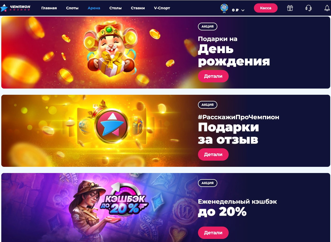The width and height of the screenshot is (331, 242).
Task: View Детали for the birthday gifts promo
Action: click(x=213, y=76)
